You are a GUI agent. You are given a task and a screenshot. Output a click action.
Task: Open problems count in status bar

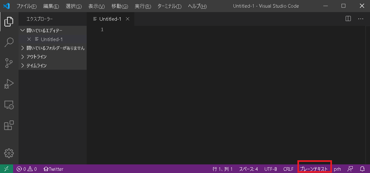(x=27, y=169)
